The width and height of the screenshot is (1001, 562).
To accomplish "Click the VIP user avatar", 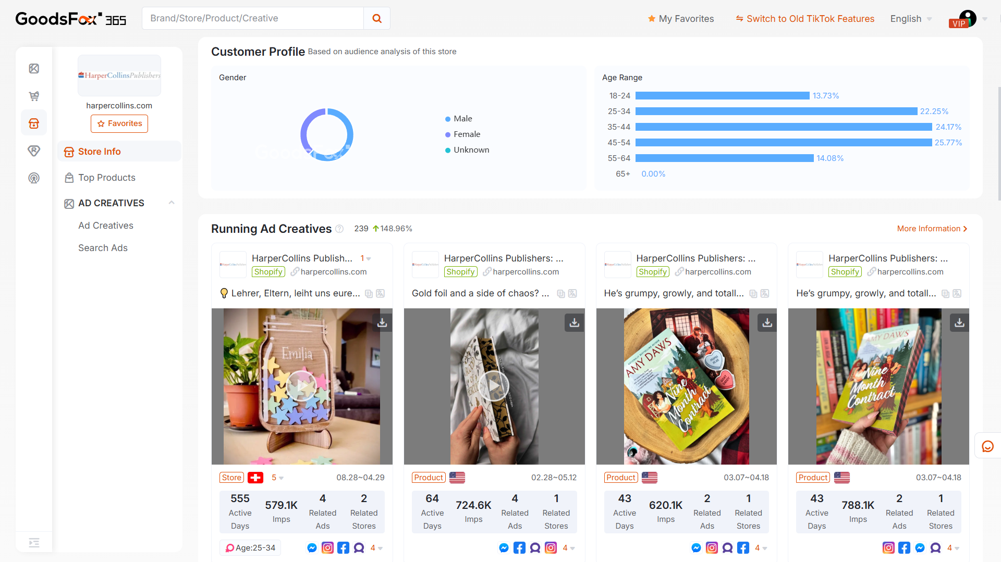I will pyautogui.click(x=967, y=18).
